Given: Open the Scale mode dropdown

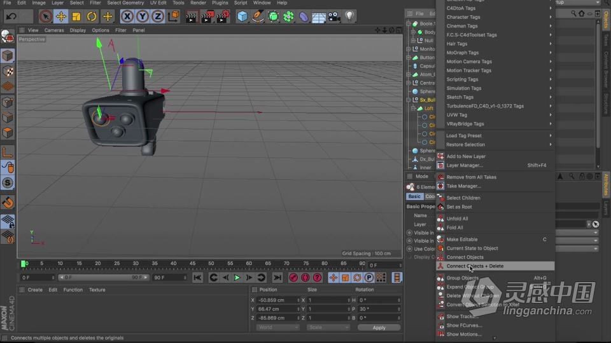Looking at the screenshot, I should click(x=328, y=328).
